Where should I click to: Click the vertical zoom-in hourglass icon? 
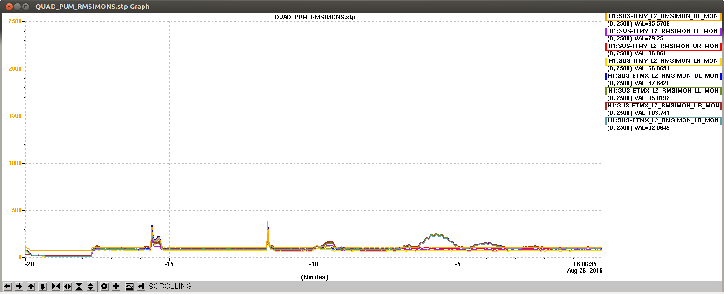[x=79, y=287]
